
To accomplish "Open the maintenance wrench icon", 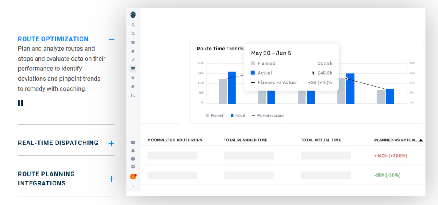I will [x=133, y=60].
